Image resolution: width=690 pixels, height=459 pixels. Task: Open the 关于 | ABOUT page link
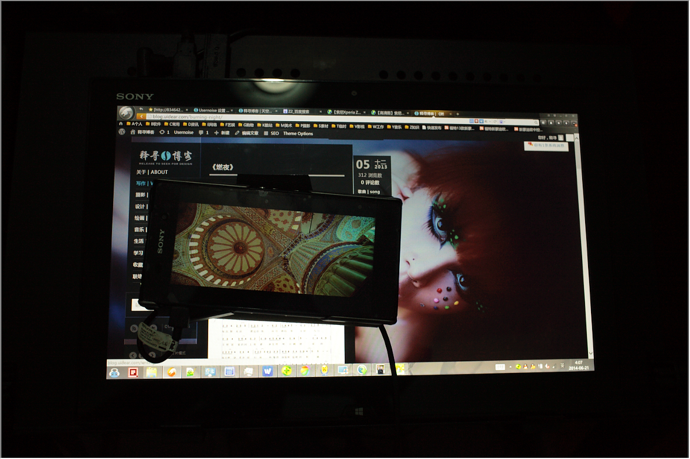click(152, 172)
